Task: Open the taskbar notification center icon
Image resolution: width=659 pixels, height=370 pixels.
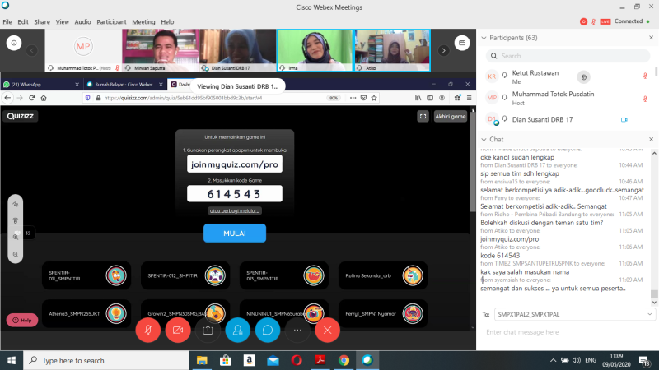Action: pyautogui.click(x=645, y=360)
